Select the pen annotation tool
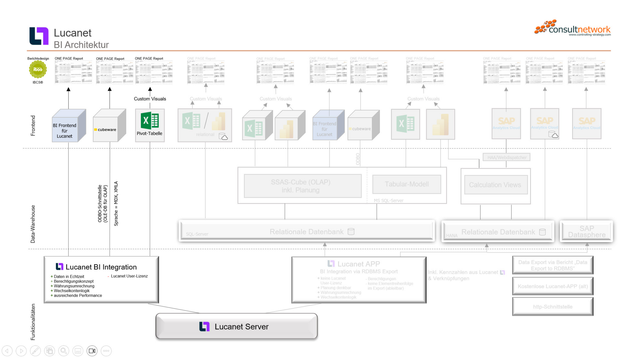The image size is (636, 358). coord(35,350)
